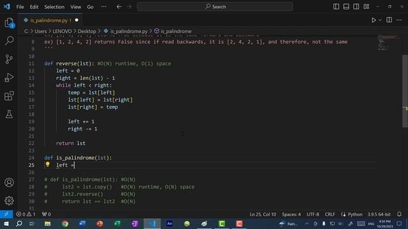This screenshot has height=229, width=408.
Task: Open the Selection menu
Action: click(x=54, y=7)
